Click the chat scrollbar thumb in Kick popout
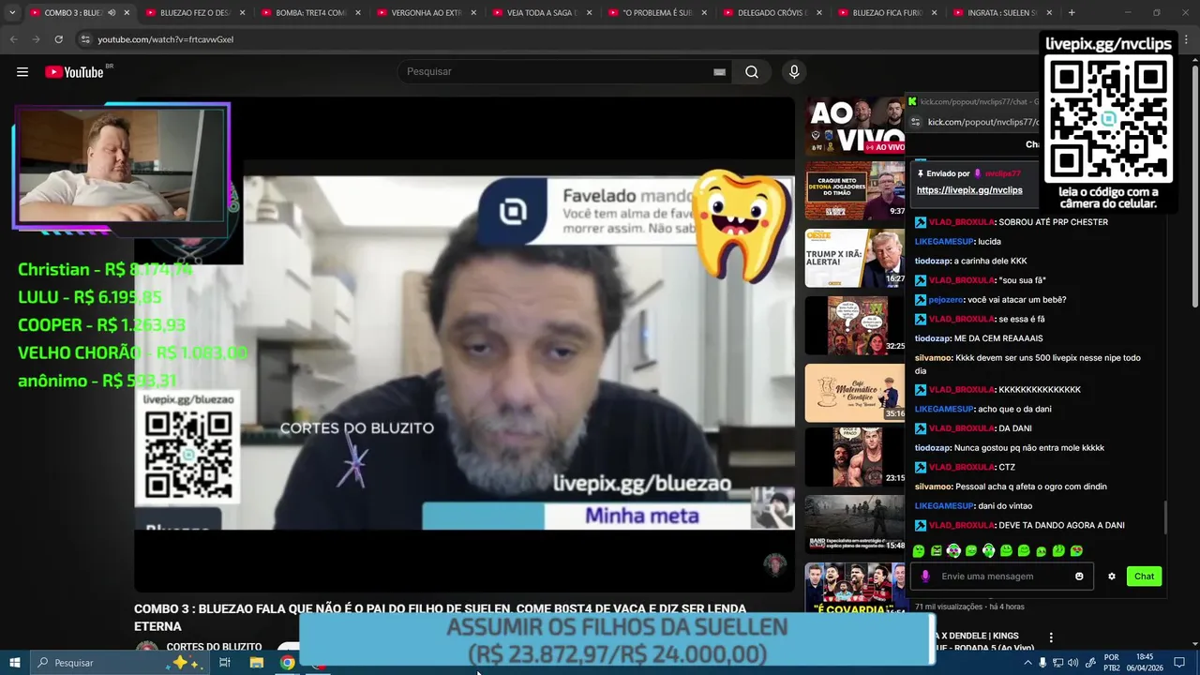The width and height of the screenshot is (1200, 675). pos(1165,517)
